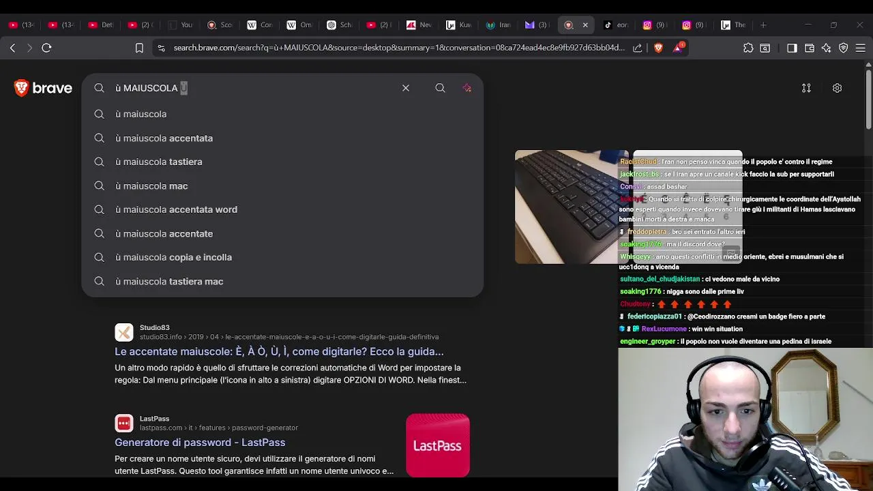
Task: Clear the search box with the X
Action: click(406, 88)
